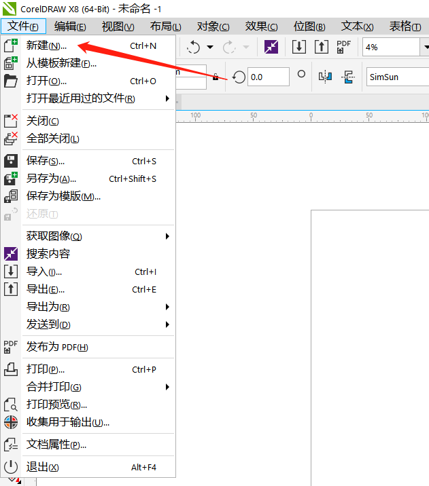The width and height of the screenshot is (429, 486).
Task: Click the mirror horizontally icon
Action: point(325,77)
